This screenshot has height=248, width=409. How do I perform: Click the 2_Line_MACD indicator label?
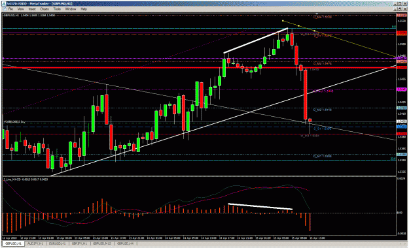coord(26,179)
